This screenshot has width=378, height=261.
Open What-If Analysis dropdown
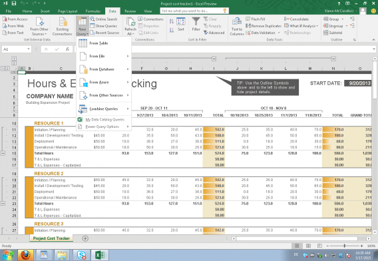301,26
